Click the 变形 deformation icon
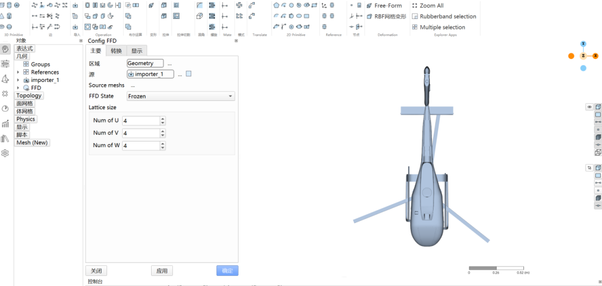602x286 pixels. (152, 6)
